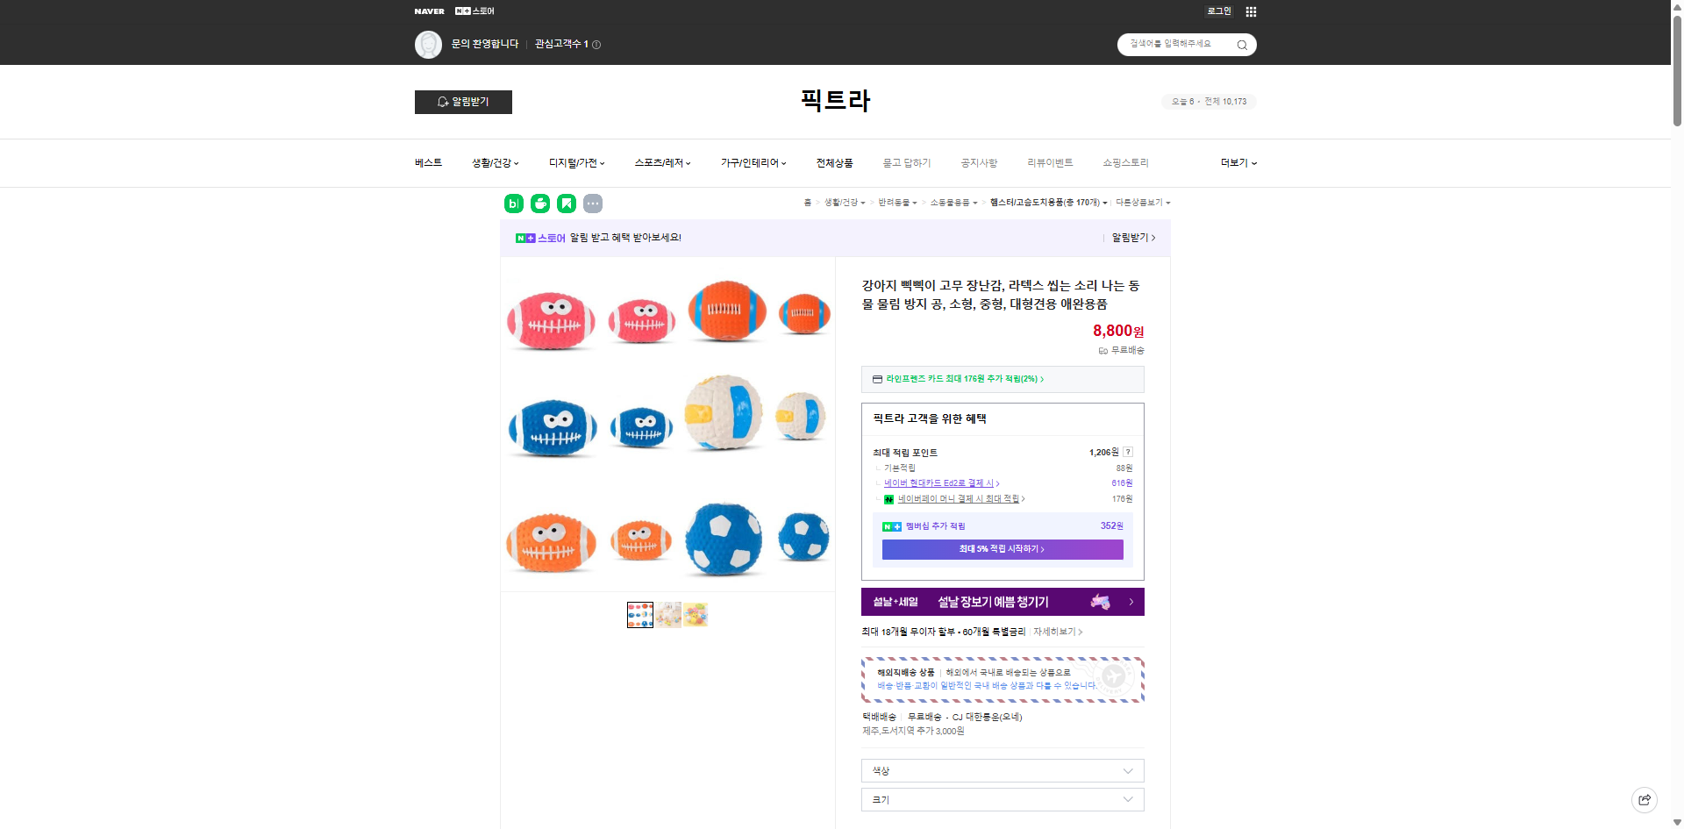Start earning points via 최대 5% 적립 시작하기 button
Viewport: 1684px width, 829px height.
coord(1002,549)
